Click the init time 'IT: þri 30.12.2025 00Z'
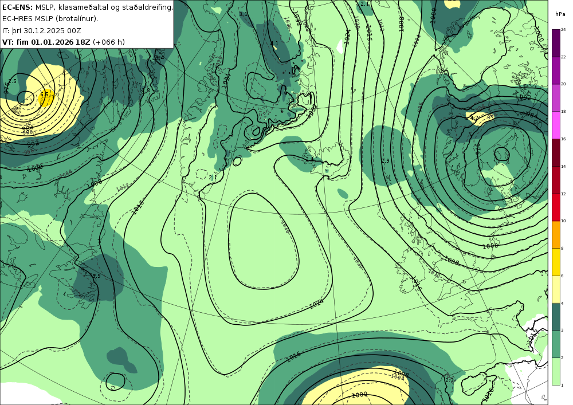 42,30
